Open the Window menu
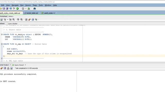 tap(48, 5)
